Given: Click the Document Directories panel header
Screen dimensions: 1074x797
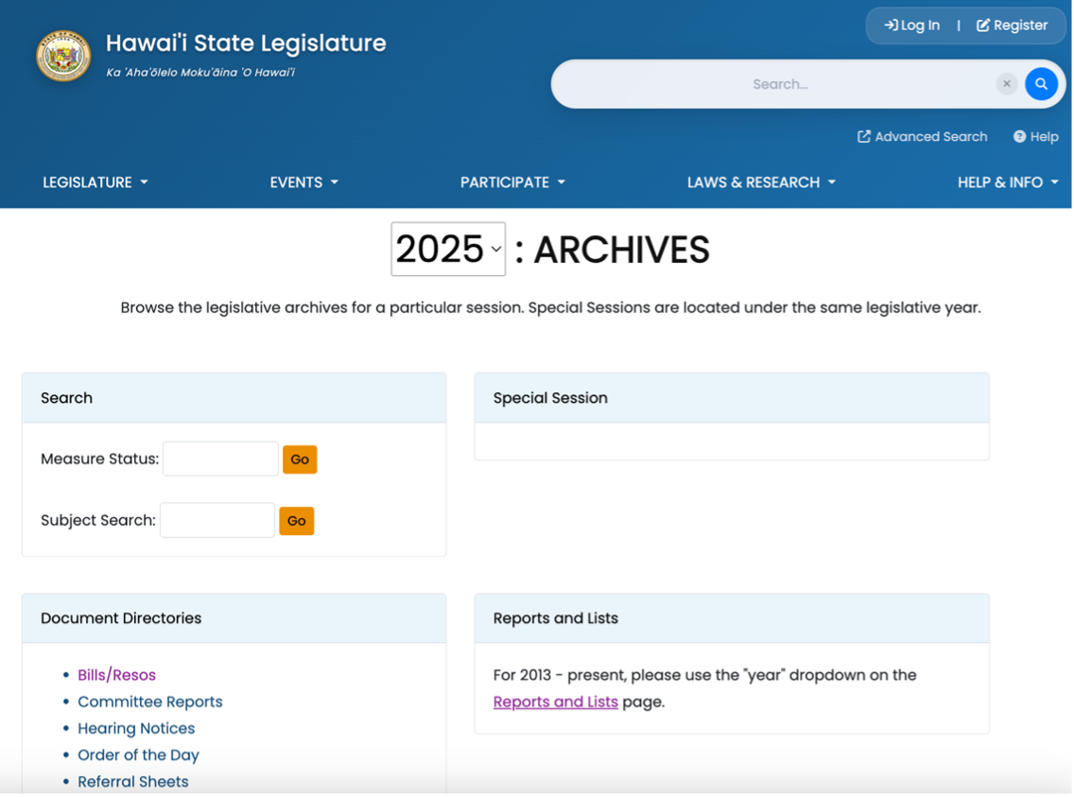Looking at the screenshot, I should [234, 618].
